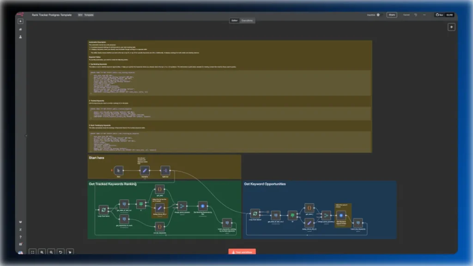Select the Start trigger node
Image resolution: width=473 pixels, height=266 pixels.
click(118, 170)
